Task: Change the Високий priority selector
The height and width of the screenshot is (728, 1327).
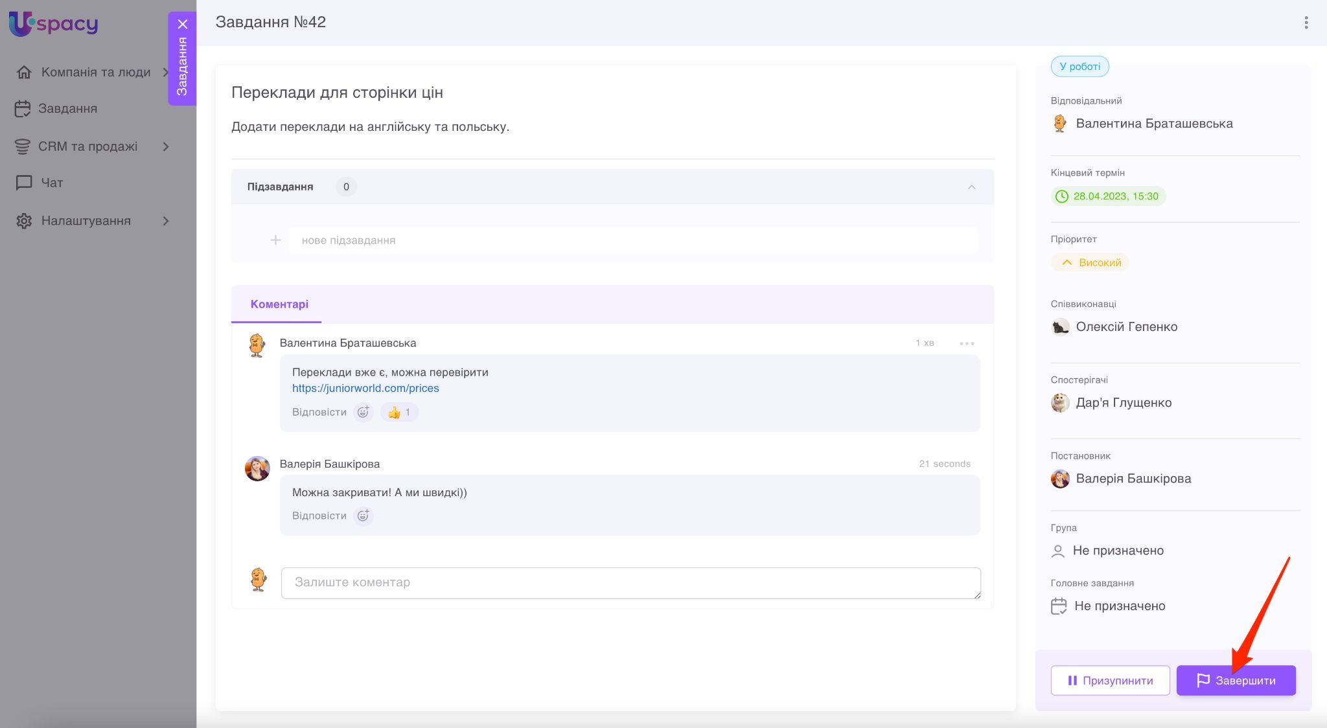Action: tap(1091, 262)
